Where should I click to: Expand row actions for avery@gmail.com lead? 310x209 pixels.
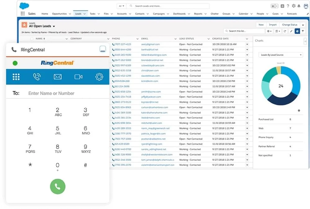coord(247,44)
